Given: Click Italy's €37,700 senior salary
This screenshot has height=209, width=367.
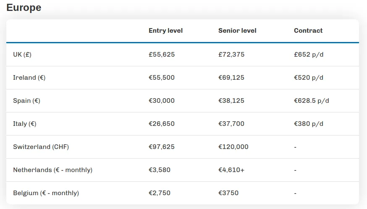Looking at the screenshot, I should [x=231, y=124].
